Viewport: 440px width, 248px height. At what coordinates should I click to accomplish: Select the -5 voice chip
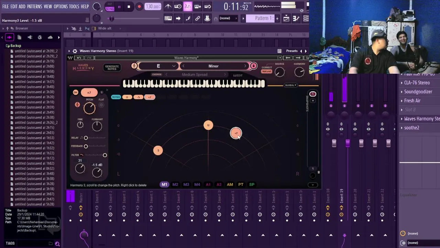(138, 97)
